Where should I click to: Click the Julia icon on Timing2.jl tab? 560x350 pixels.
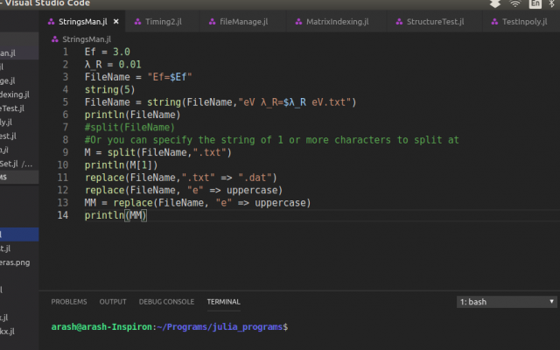tap(137, 22)
